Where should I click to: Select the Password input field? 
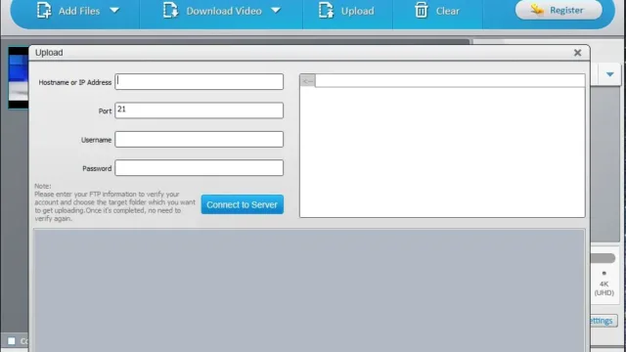pos(200,168)
